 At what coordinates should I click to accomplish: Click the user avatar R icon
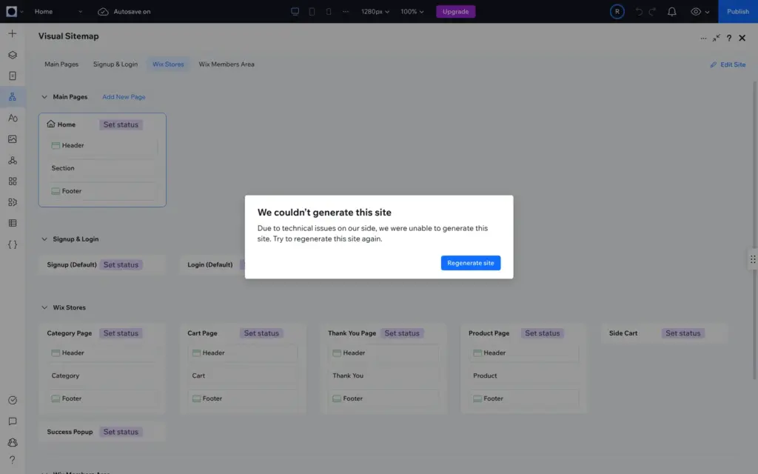[617, 12]
